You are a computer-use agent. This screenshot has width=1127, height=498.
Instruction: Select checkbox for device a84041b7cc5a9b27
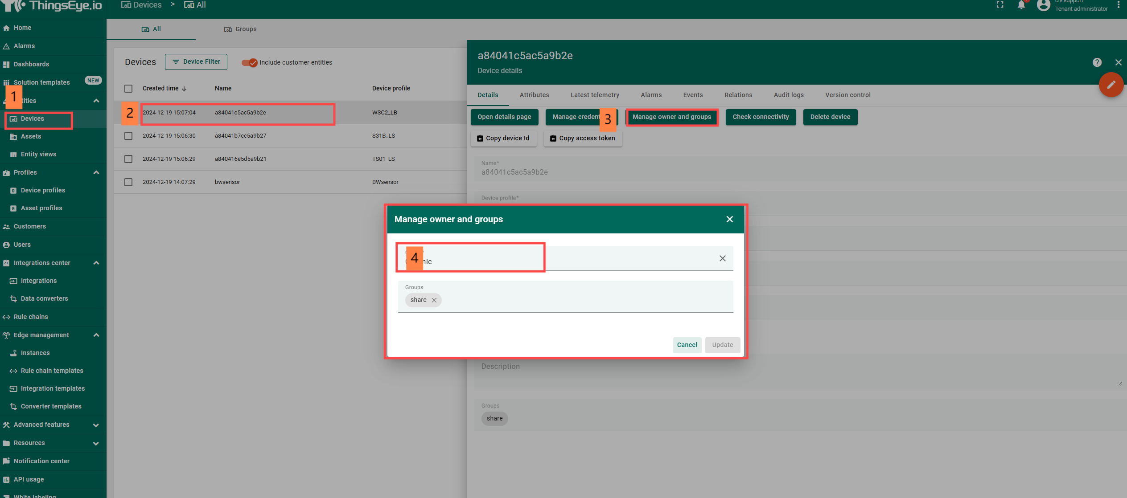[128, 136]
